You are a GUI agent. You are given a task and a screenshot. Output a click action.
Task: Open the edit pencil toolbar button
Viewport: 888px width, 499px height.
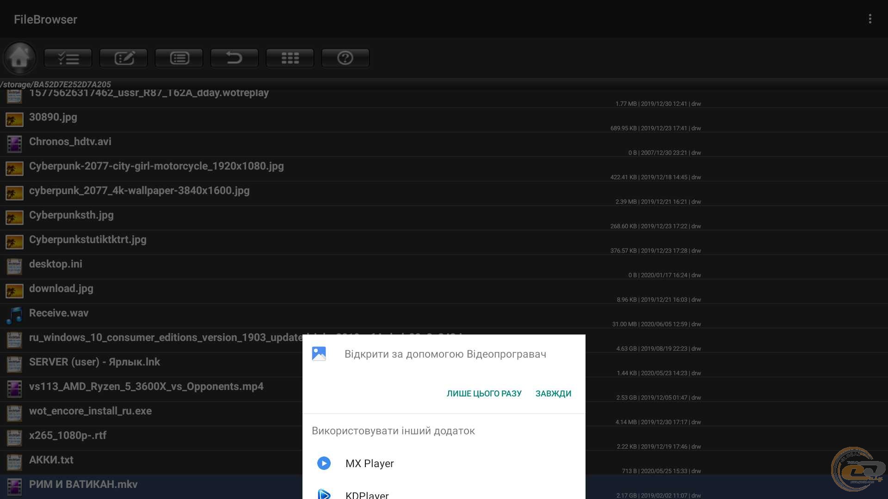(x=123, y=58)
